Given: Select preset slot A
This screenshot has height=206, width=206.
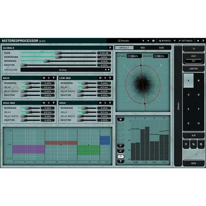Looking at the screenshot, I should 188,80.
